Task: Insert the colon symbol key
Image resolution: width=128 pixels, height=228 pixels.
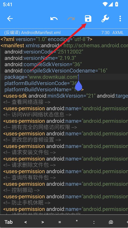Action: click(94, 222)
